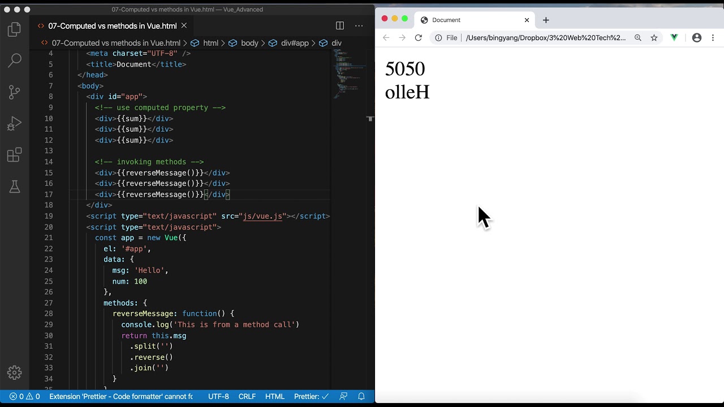Open Vue devtools extension icon

click(674, 38)
